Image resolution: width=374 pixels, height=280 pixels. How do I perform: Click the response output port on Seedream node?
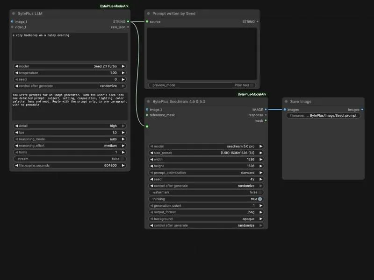pyautogui.click(x=266, y=115)
